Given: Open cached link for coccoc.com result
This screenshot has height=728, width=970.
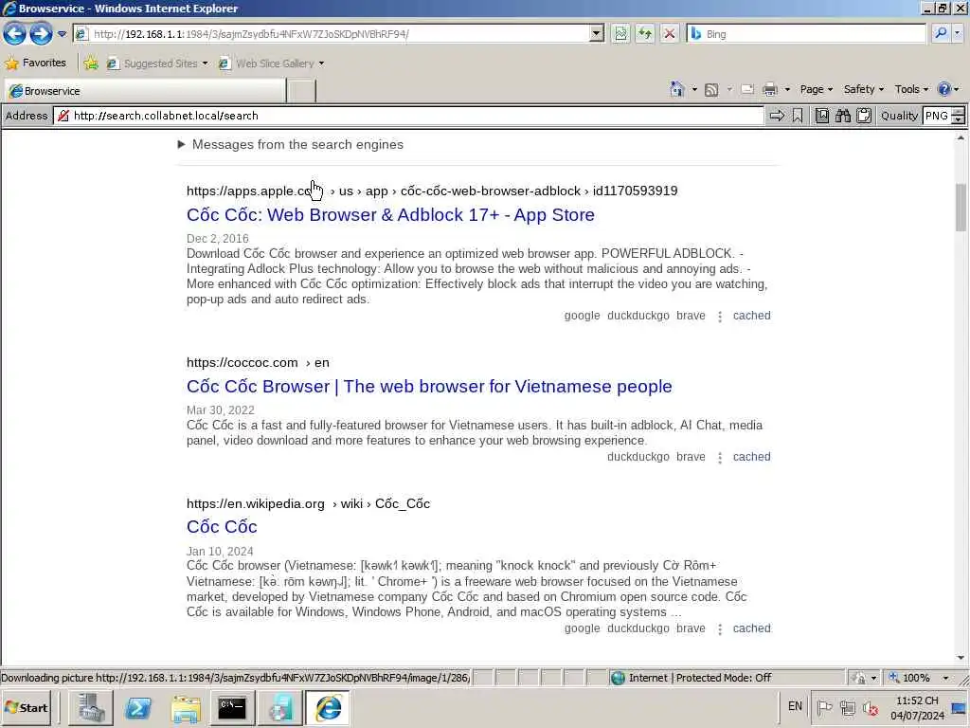Looking at the screenshot, I should click(751, 457).
